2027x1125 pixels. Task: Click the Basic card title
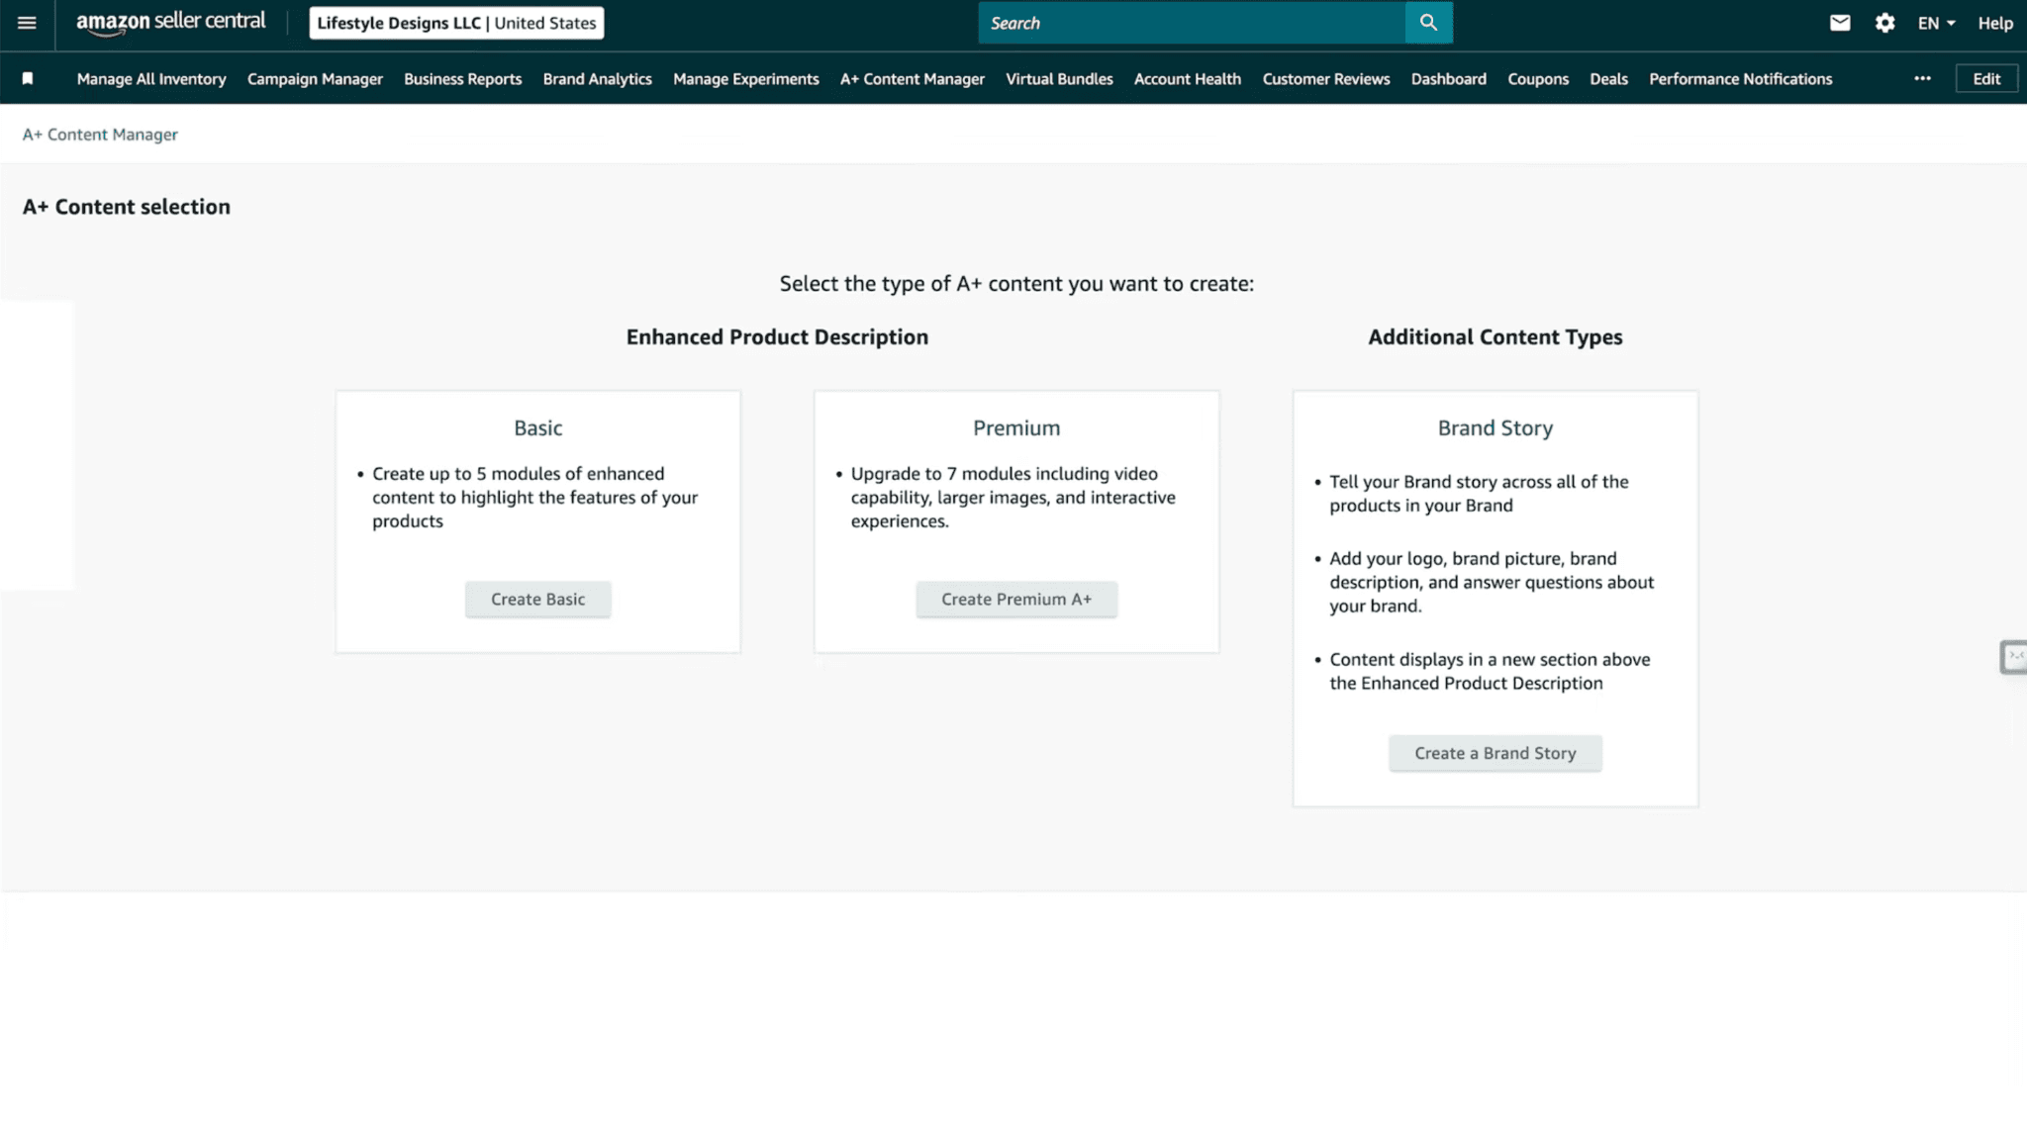coord(537,427)
